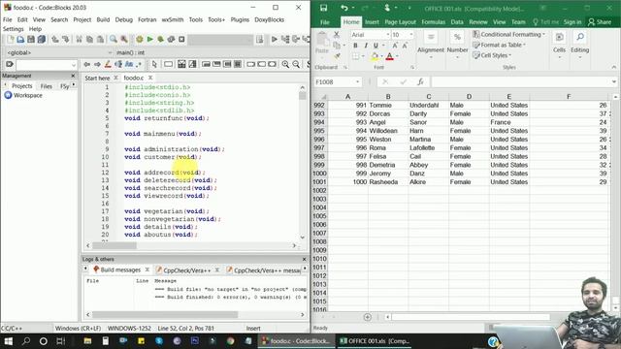Screen dimensions: 621x349
Task: Click the Jump back arrow icon in Code::Blocks
Action: 86,64
